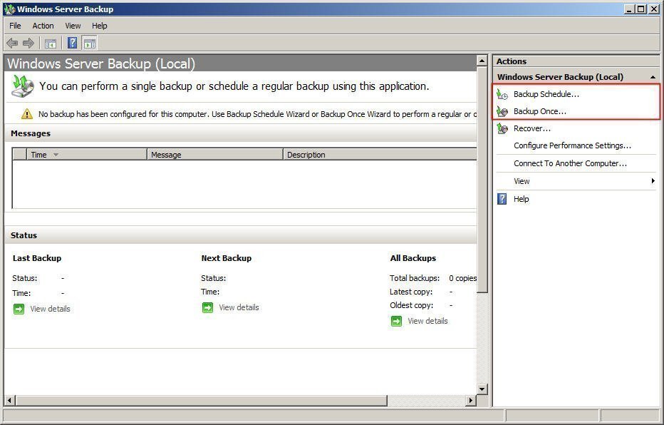
Task: Click the Message column header
Action: tap(214, 155)
